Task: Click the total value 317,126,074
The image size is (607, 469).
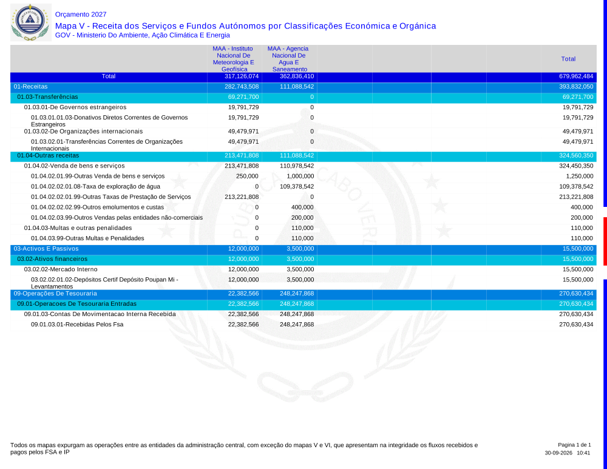Action: [242, 76]
